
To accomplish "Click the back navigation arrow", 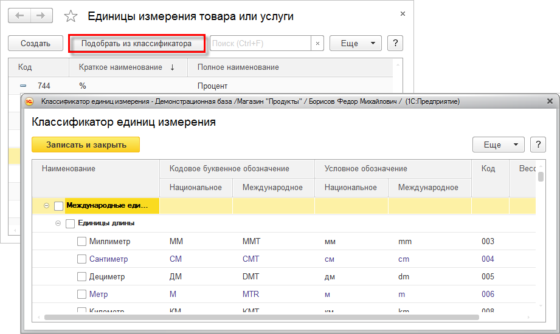I will (20, 16).
